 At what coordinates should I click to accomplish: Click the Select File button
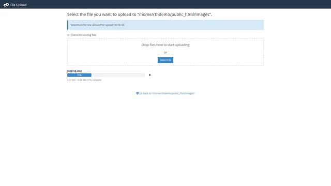(x=165, y=60)
